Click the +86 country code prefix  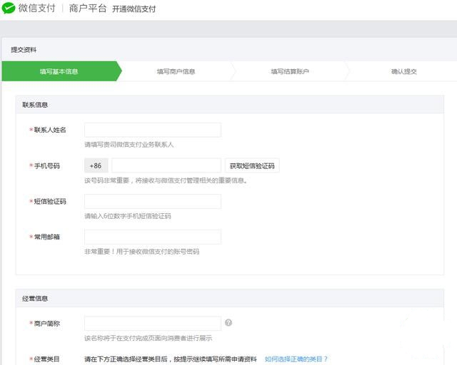coord(96,166)
